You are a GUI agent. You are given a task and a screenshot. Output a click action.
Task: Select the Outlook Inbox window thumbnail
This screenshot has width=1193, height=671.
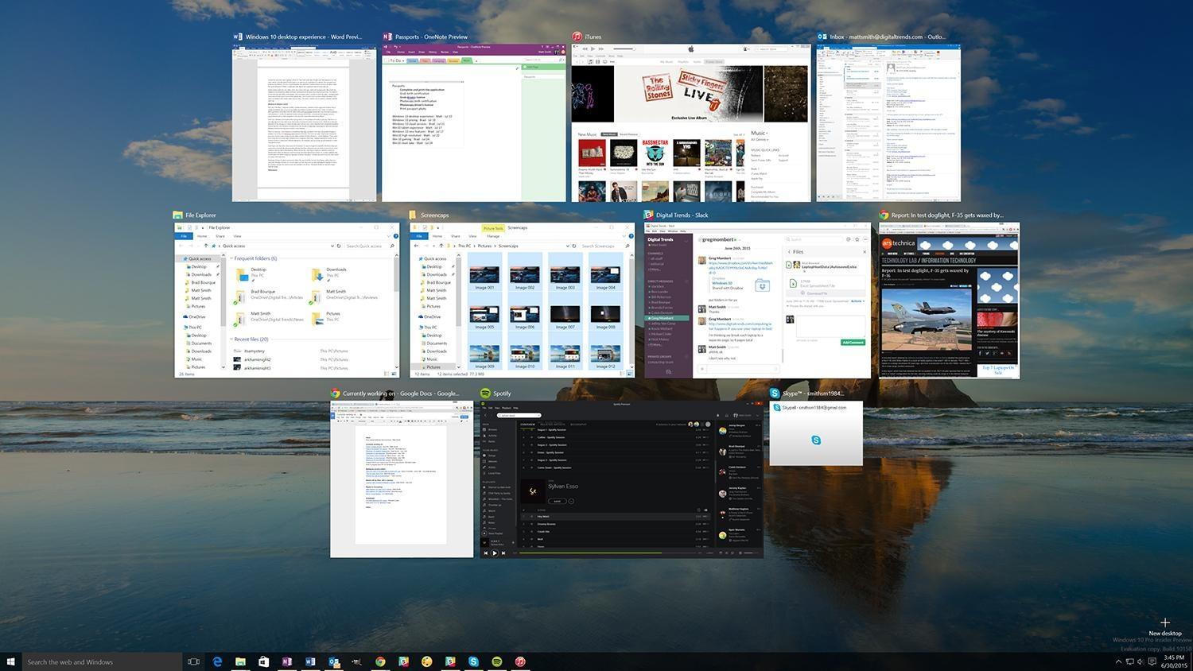pos(888,123)
